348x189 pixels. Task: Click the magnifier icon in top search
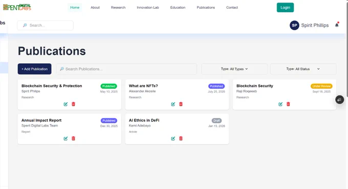(x=25, y=25)
